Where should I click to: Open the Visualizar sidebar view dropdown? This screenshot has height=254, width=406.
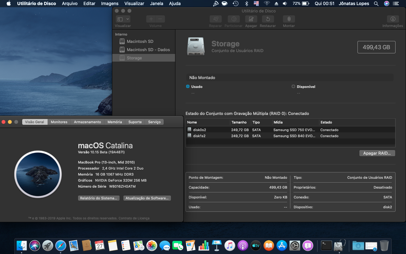[123, 19]
